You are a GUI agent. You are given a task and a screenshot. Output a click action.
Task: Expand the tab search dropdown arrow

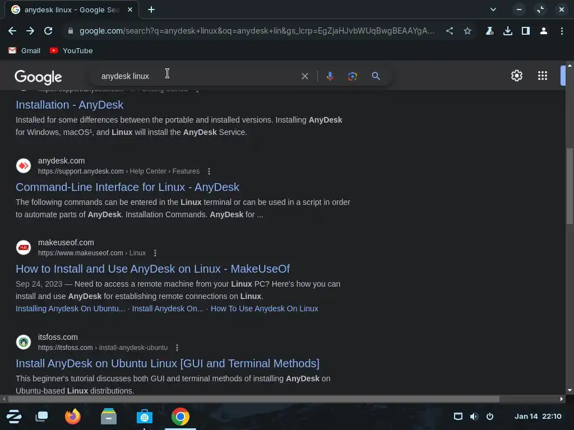(493, 10)
